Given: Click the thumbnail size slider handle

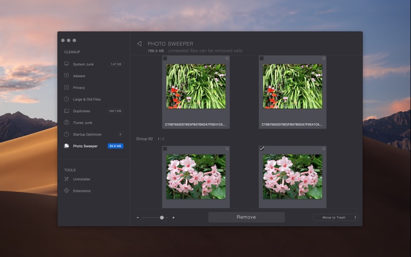Looking at the screenshot, I should coord(162,217).
